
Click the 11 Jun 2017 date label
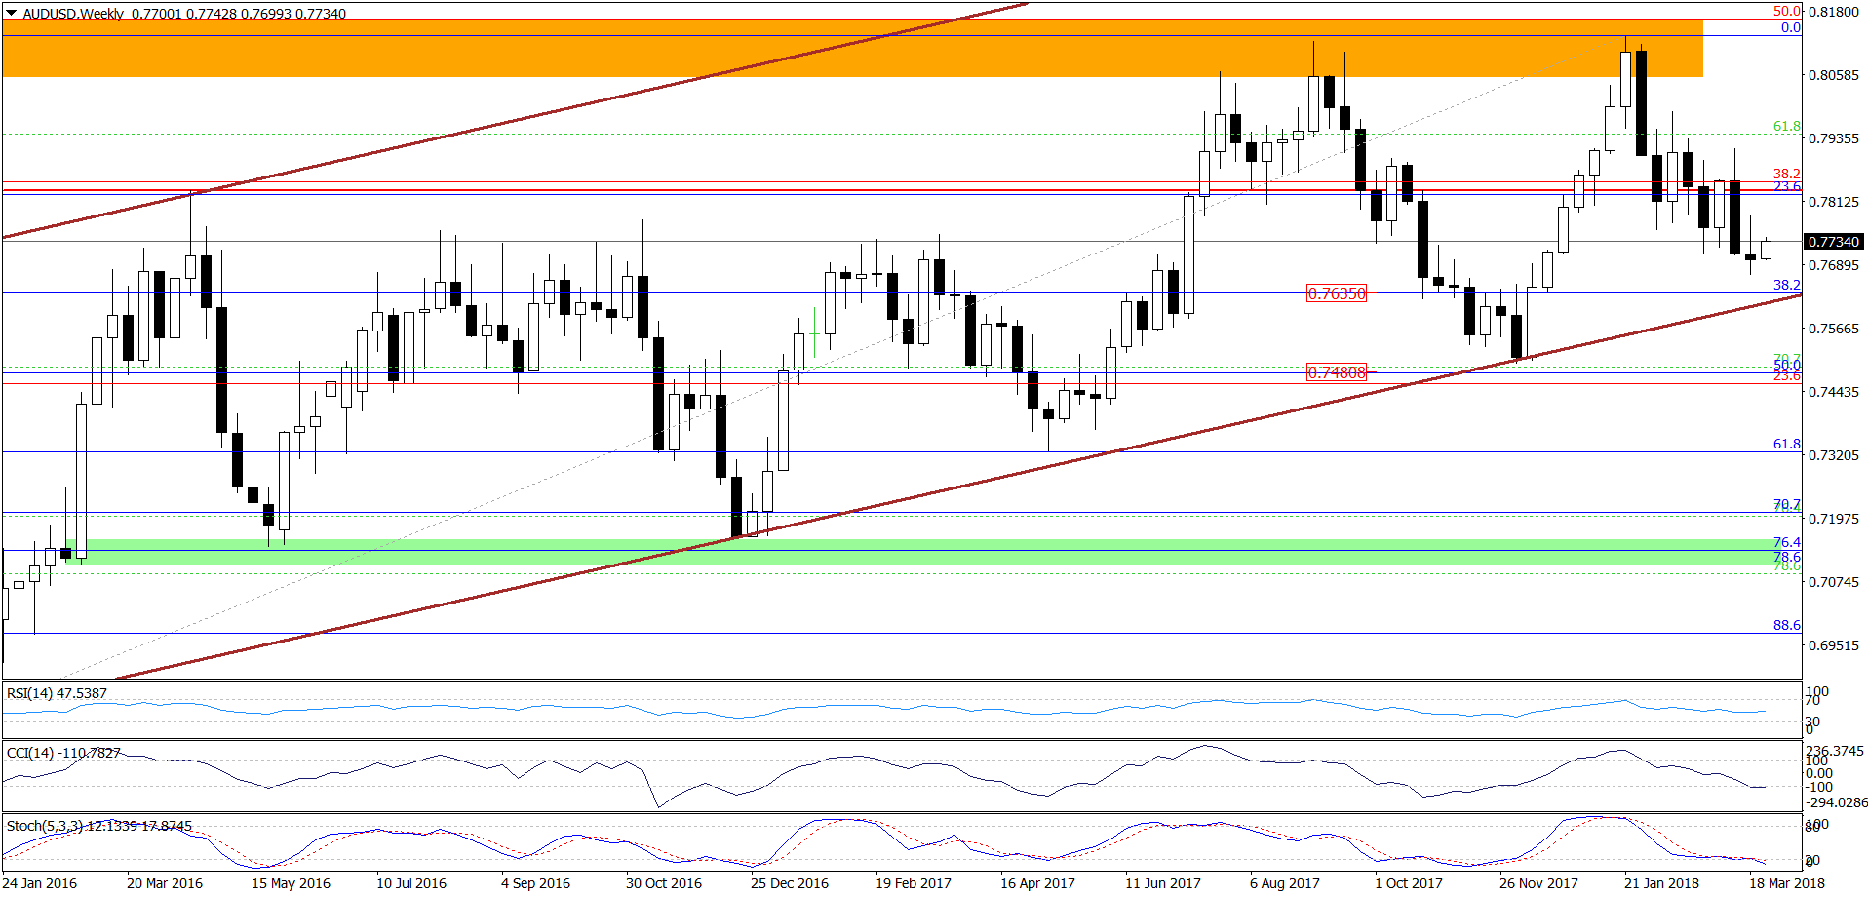[x=1163, y=883]
